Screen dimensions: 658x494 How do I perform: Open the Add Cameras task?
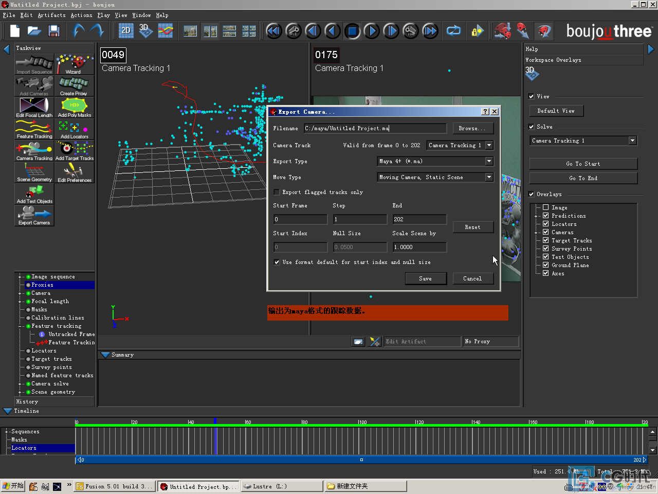click(x=34, y=86)
